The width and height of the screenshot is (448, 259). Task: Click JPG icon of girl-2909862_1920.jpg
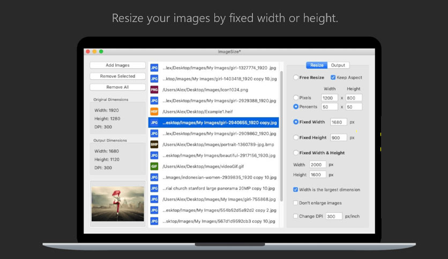coord(154,133)
